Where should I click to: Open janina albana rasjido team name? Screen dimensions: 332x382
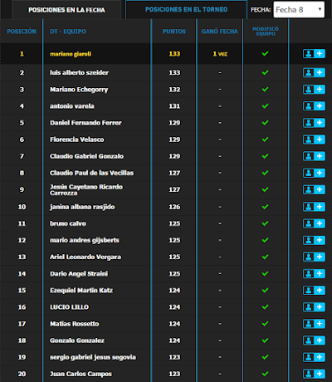82,207
